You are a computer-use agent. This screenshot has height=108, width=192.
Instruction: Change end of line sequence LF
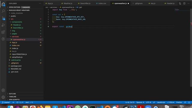tap(154, 102)
